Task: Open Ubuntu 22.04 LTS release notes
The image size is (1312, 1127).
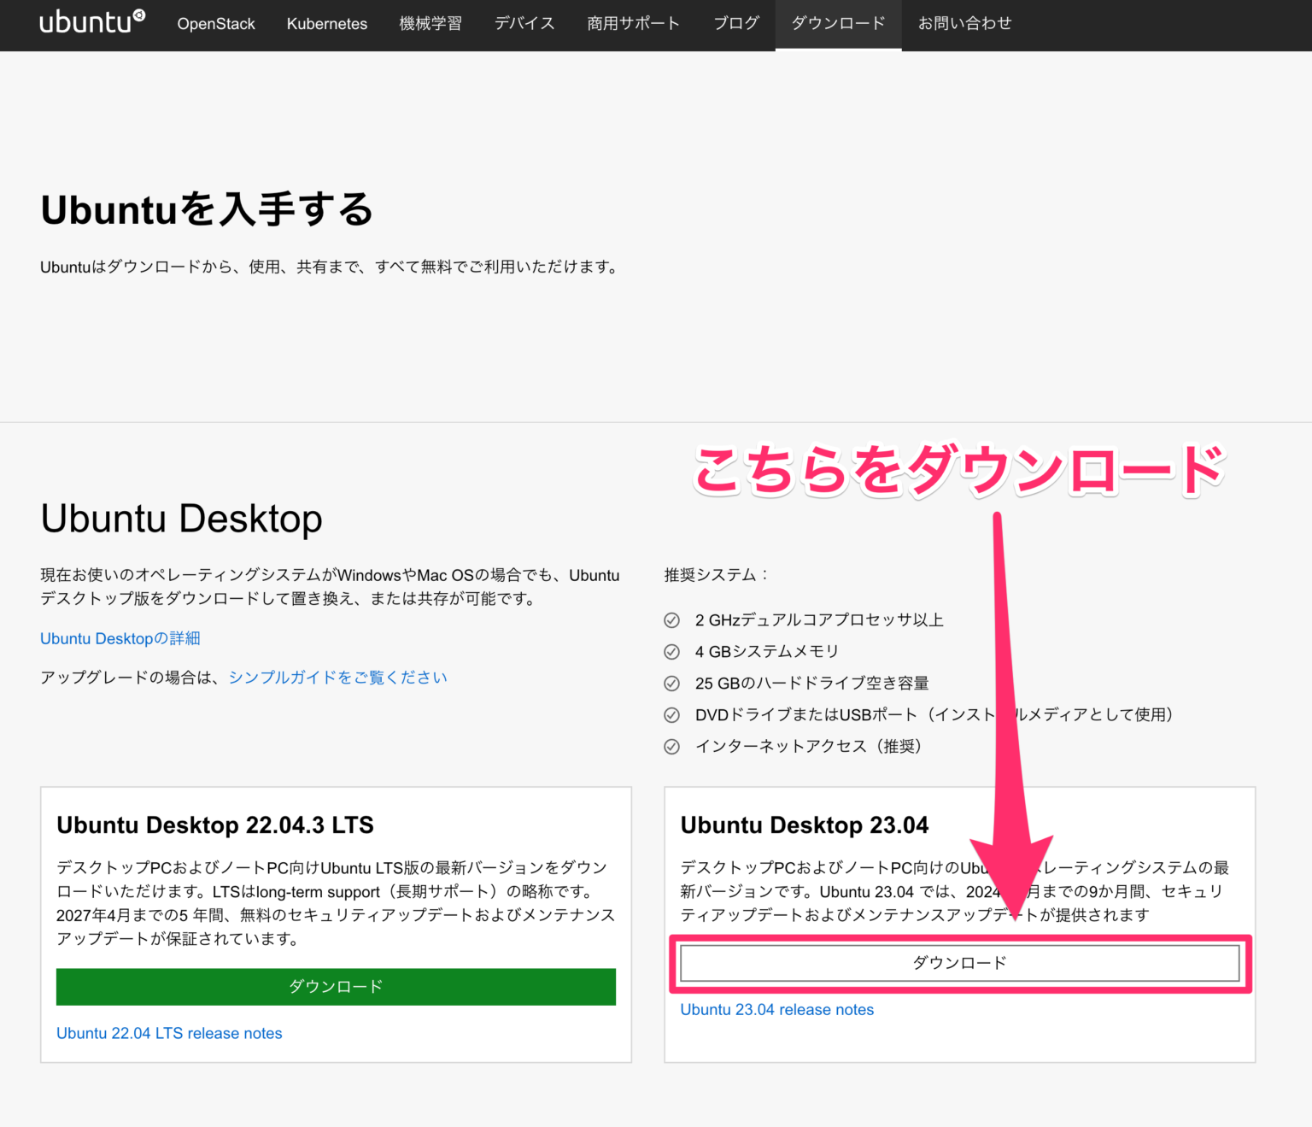Action: coord(168,1033)
